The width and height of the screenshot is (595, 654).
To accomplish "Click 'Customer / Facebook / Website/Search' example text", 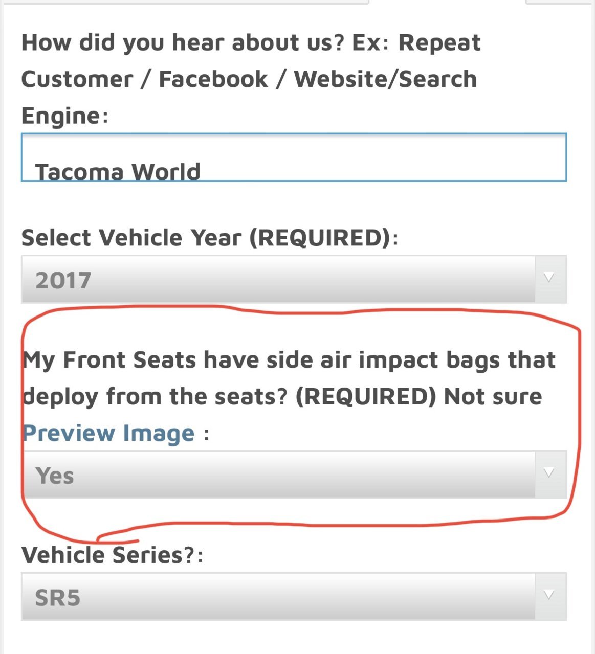I will pos(249,79).
